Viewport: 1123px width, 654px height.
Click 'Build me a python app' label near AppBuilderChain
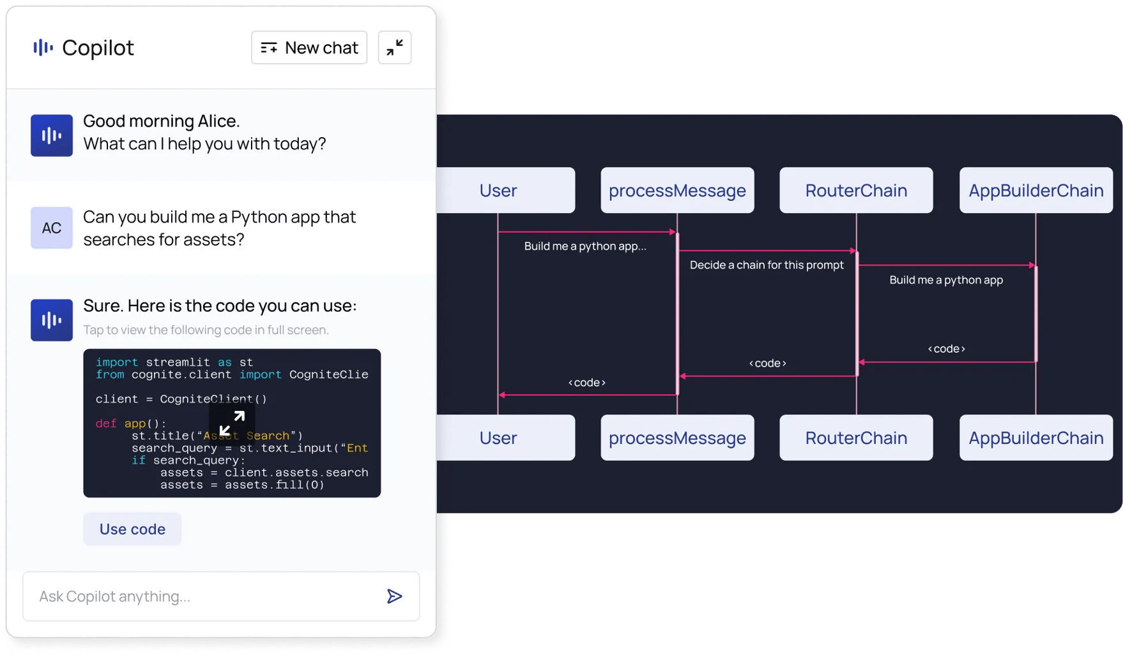click(x=946, y=280)
